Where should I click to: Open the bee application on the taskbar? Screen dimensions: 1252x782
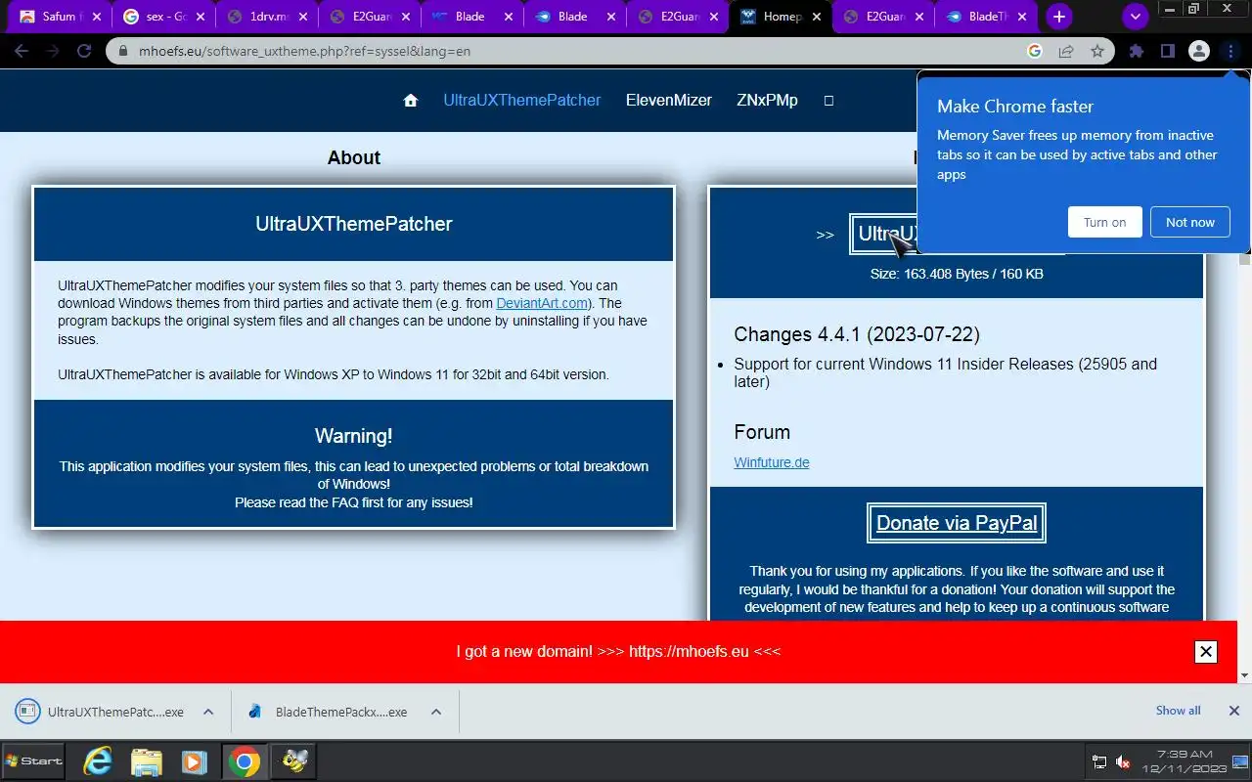pyautogui.click(x=294, y=761)
